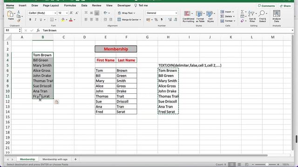This screenshot has width=298, height=167.
Task: Toggle Center horizontal alignment
Action: click(91, 19)
